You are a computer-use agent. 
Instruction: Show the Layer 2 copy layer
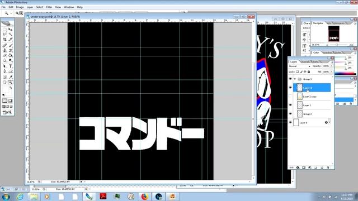point(290,97)
